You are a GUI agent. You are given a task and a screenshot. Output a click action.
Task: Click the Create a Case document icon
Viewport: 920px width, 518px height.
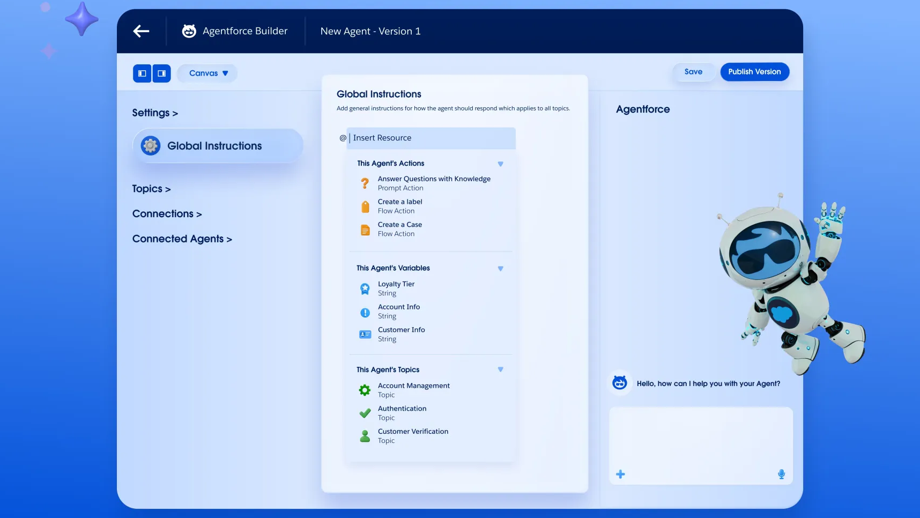(365, 230)
